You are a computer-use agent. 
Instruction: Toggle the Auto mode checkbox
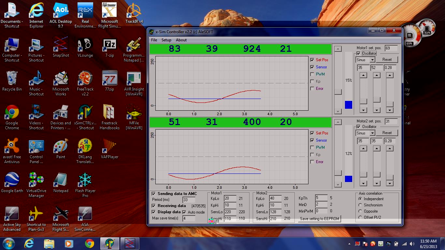click(x=184, y=212)
